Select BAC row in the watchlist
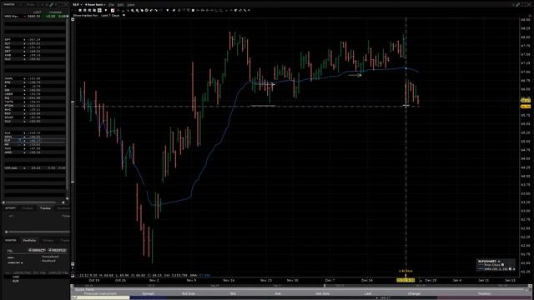Viewport: 534px width, 300px height. pyautogui.click(x=34, y=109)
